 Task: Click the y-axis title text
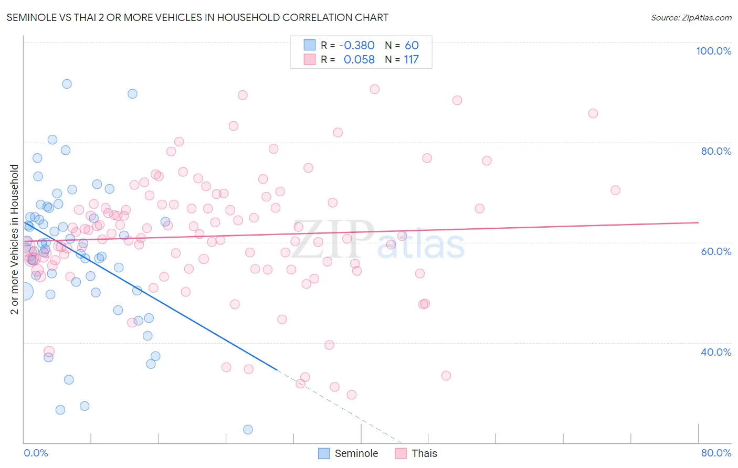pos(14,239)
